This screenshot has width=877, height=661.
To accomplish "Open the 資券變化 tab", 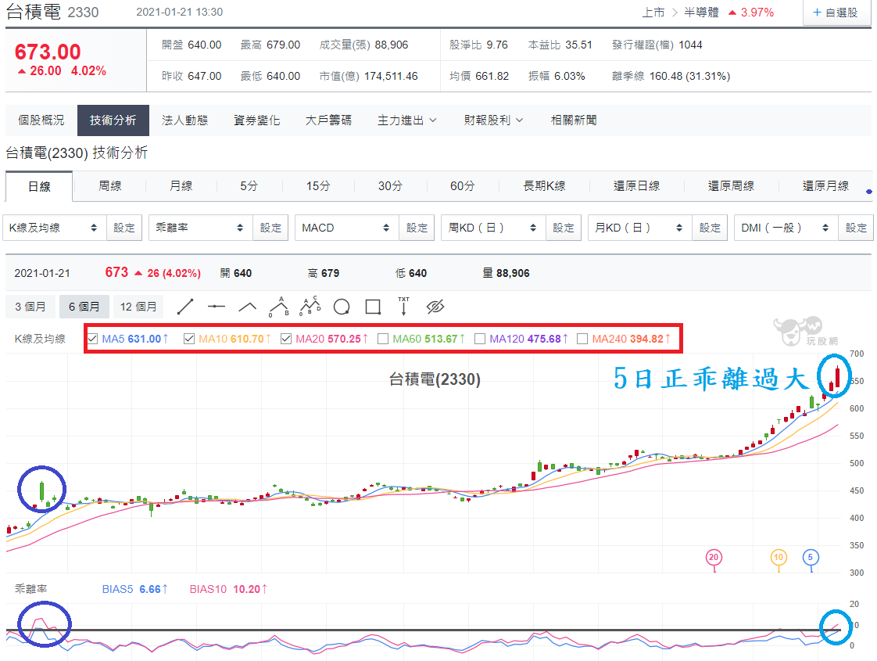I will pyautogui.click(x=256, y=120).
